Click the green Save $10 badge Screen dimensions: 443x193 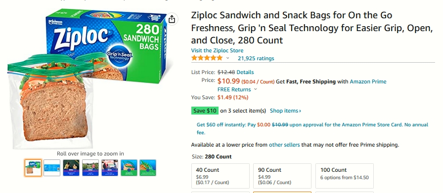pos(205,111)
